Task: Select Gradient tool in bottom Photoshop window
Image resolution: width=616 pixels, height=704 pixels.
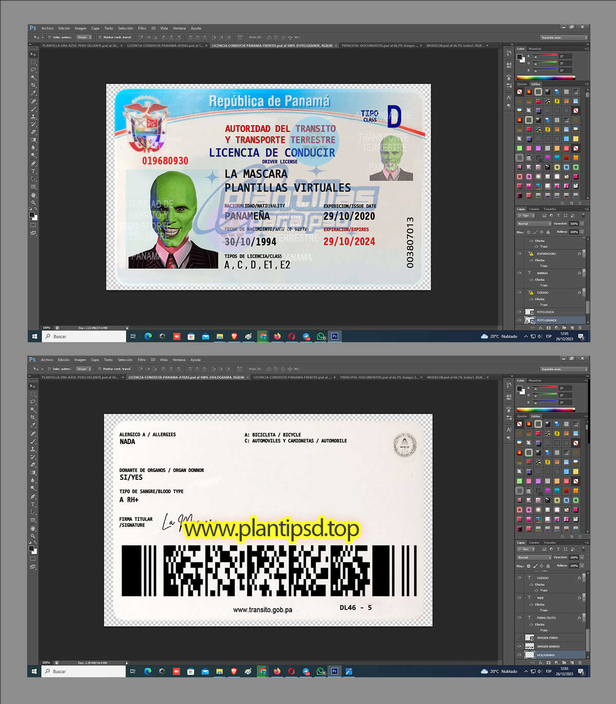Action: [x=33, y=472]
